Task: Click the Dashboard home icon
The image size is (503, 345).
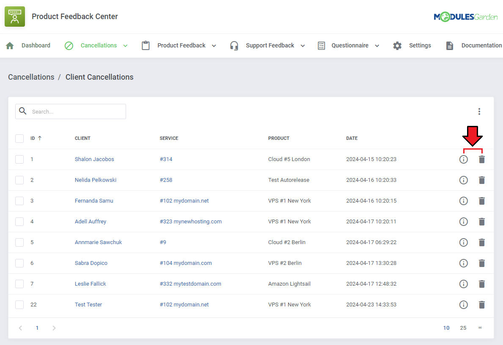Action: 10,46
